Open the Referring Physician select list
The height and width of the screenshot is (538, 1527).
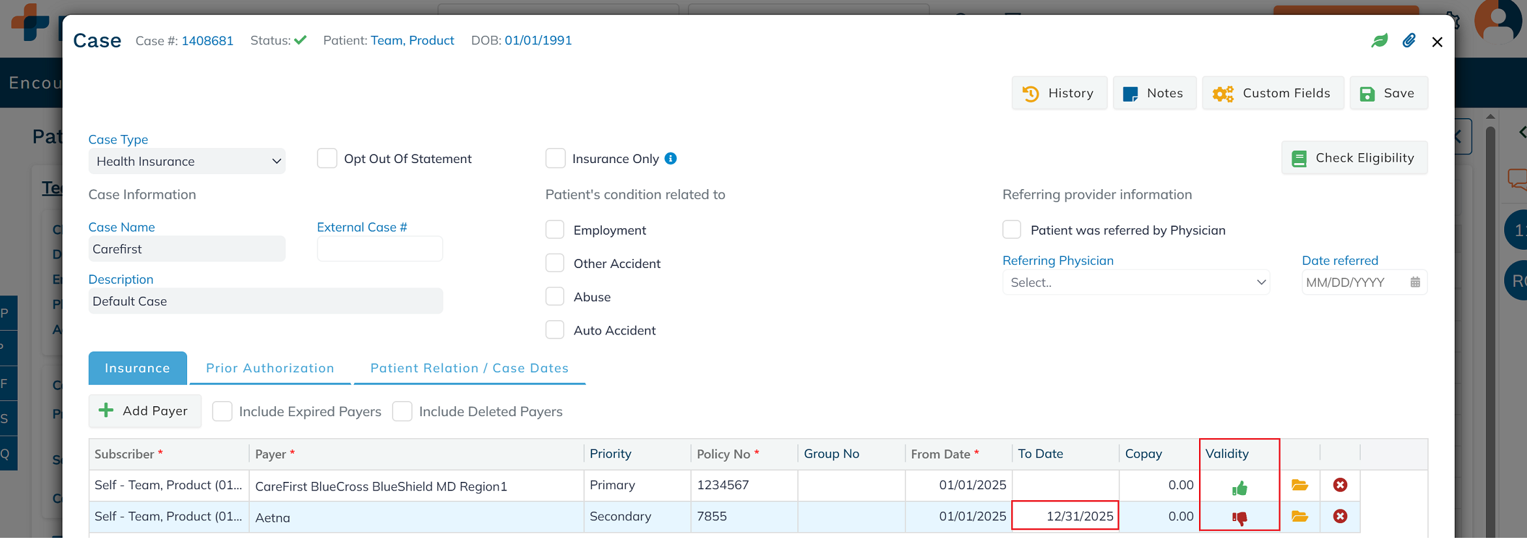click(1136, 282)
